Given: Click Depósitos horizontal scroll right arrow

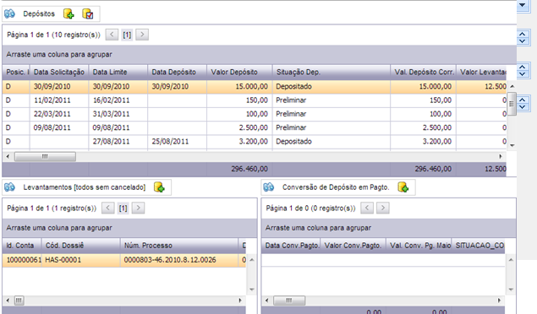Looking at the screenshot, I should coord(501,156).
